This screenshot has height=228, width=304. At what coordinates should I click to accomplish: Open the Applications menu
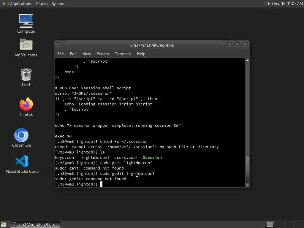coord(21,4)
